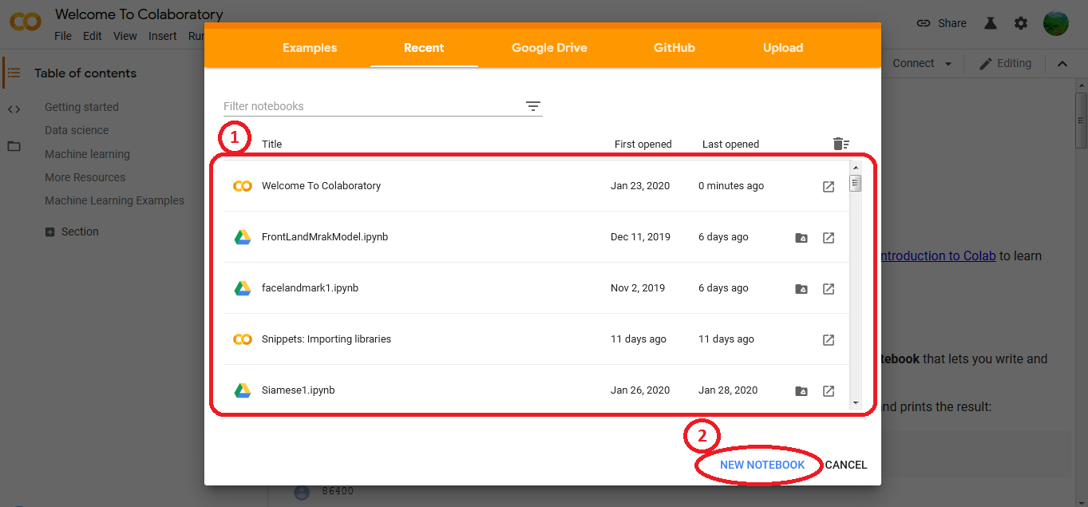Switch to Examples tab
This screenshot has width=1088, height=507.
click(310, 48)
